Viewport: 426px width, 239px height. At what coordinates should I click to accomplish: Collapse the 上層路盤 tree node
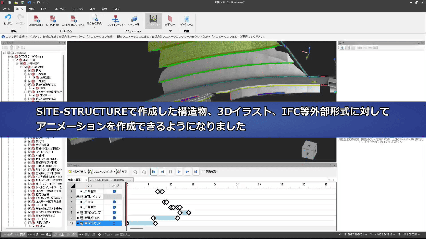click(x=26, y=74)
